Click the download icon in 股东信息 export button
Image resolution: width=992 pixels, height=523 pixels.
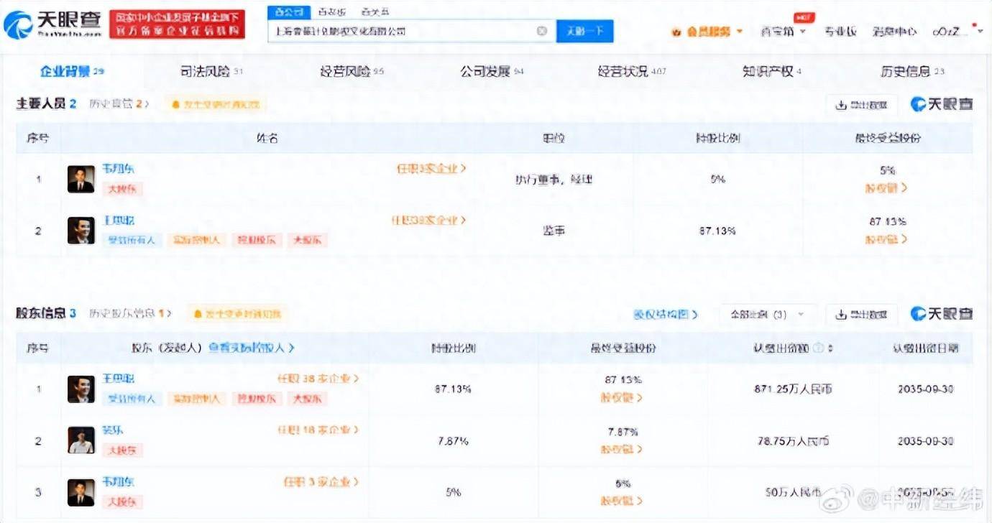pyautogui.click(x=840, y=315)
